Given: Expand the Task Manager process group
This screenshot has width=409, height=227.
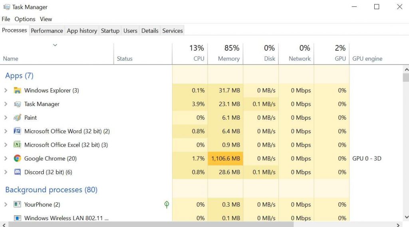Looking at the screenshot, I should point(6,104).
